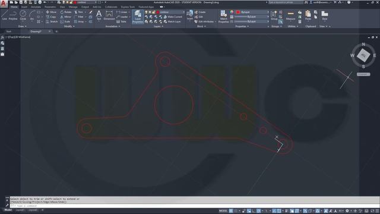Select the Polyline tool
This screenshot has height=214, width=380.
point(13,15)
